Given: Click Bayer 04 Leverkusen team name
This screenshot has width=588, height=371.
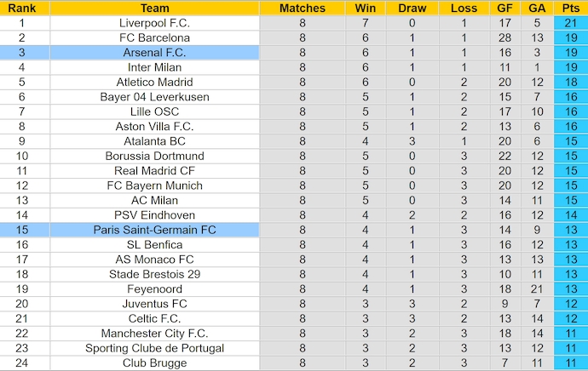Looking at the screenshot, I should pyautogui.click(x=154, y=97).
